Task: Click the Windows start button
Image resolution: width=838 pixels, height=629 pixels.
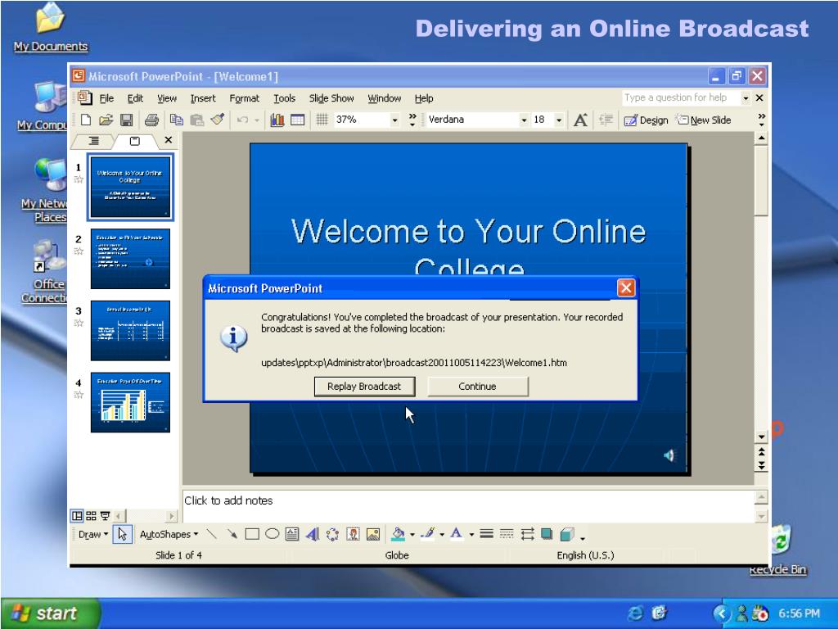Action: pos(50,613)
